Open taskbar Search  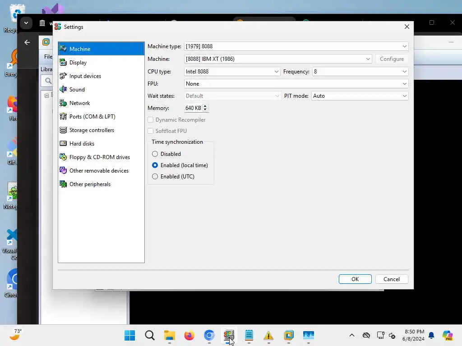click(x=150, y=335)
